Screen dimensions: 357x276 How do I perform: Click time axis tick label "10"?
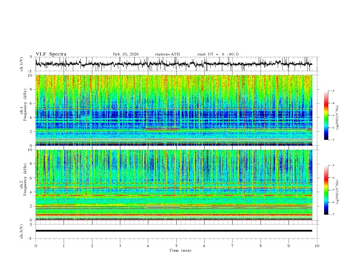(x=317, y=246)
